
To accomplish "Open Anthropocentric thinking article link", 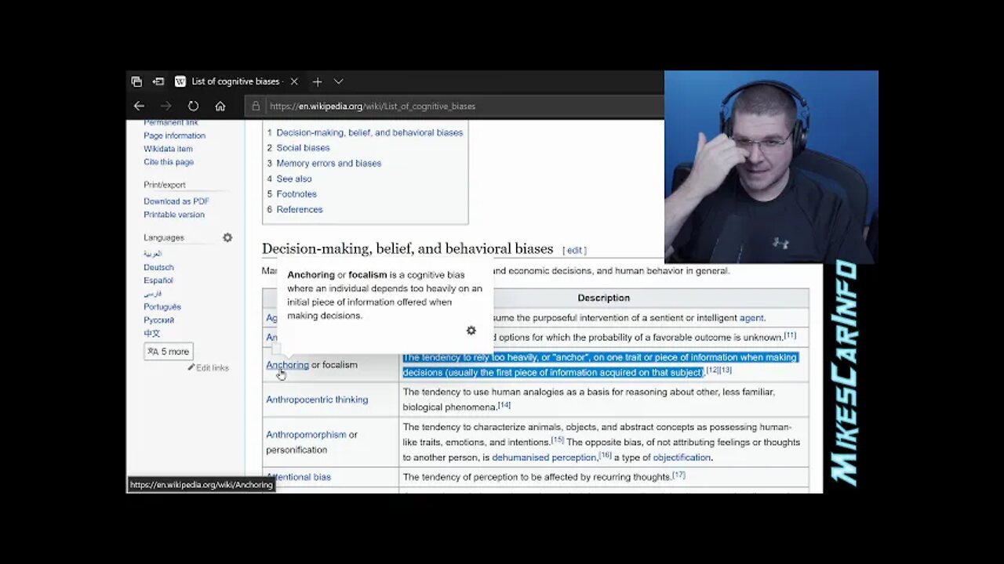I will [317, 399].
